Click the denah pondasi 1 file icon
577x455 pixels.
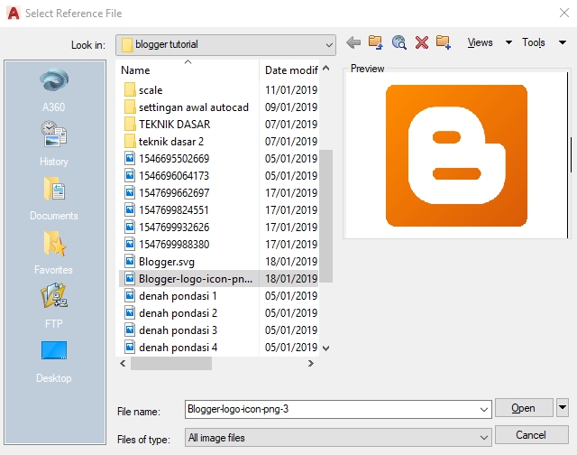pyautogui.click(x=130, y=296)
